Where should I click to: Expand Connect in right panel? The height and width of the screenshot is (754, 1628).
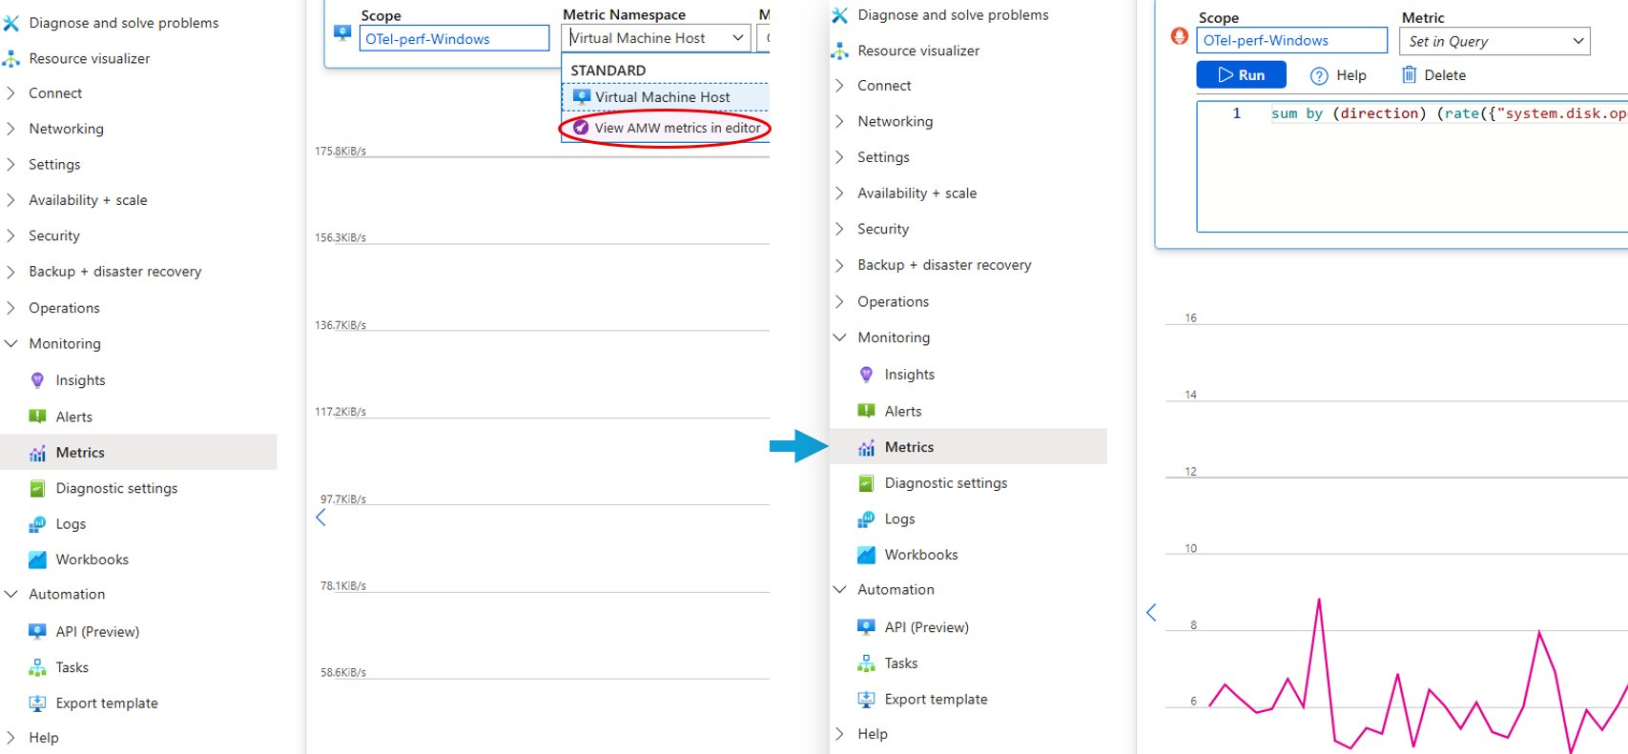click(839, 86)
